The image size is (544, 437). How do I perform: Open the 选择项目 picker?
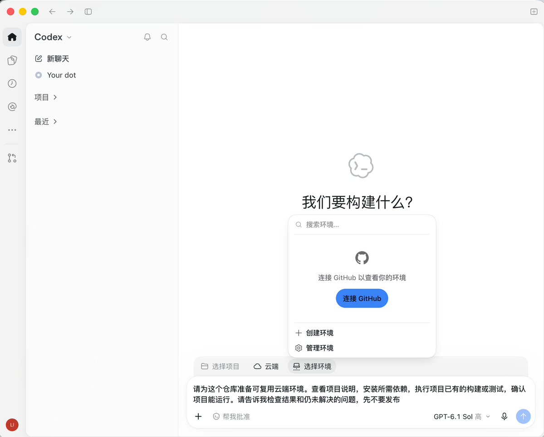pyautogui.click(x=221, y=366)
